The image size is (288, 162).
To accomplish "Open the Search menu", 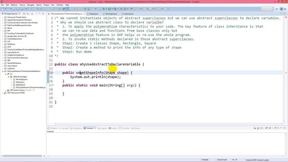I will click(x=39, y=5).
